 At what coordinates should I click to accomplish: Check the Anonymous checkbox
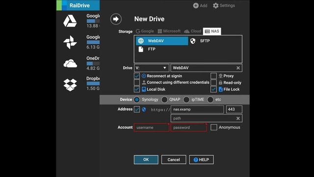(x=214, y=127)
